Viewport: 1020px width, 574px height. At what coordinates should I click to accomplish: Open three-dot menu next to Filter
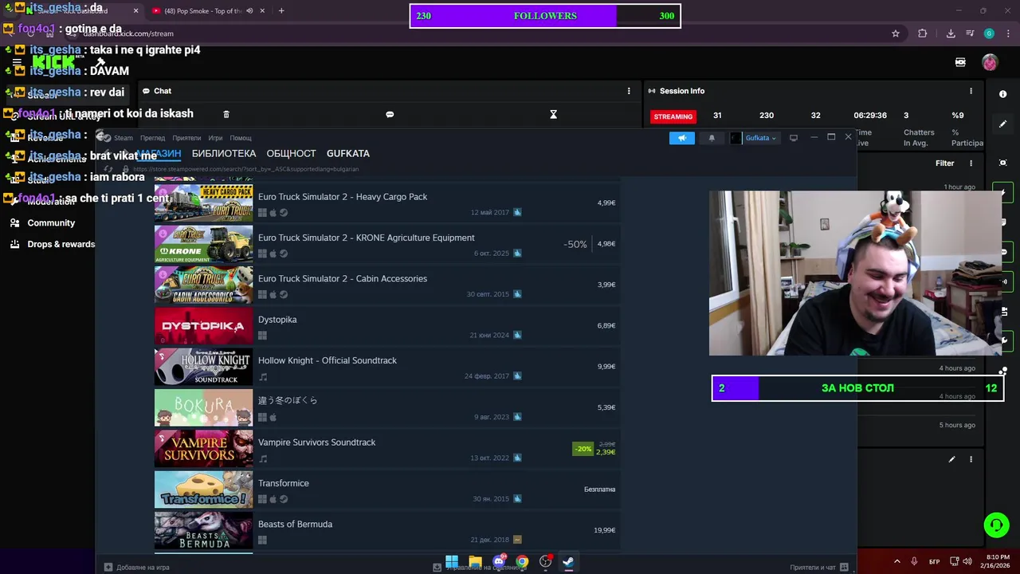pos(971,163)
